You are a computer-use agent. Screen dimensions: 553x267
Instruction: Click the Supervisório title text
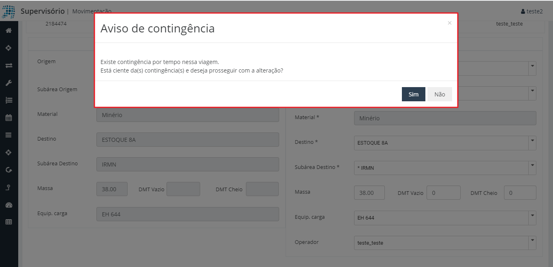coord(43,11)
